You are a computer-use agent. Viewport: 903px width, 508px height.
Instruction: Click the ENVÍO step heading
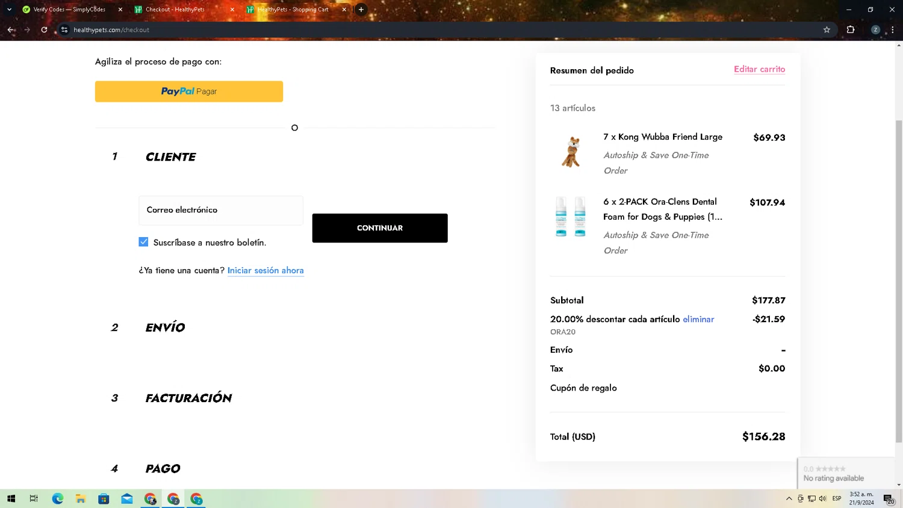(165, 327)
